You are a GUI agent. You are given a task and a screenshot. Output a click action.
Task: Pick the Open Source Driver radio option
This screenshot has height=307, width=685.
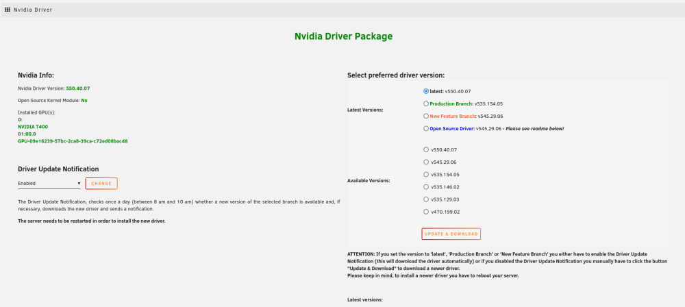point(426,129)
